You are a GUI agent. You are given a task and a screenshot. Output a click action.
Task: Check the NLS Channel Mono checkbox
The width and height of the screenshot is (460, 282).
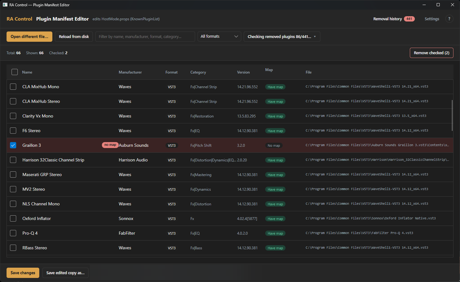tap(13, 204)
